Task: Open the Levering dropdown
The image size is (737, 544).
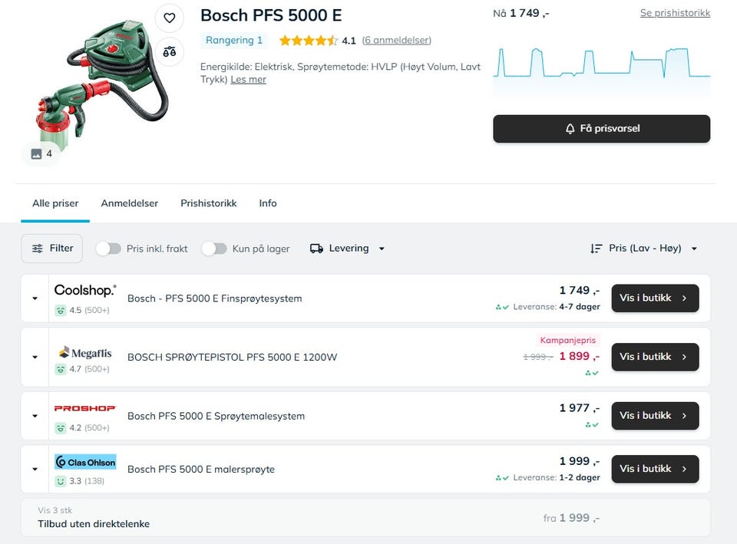Action: [348, 249]
